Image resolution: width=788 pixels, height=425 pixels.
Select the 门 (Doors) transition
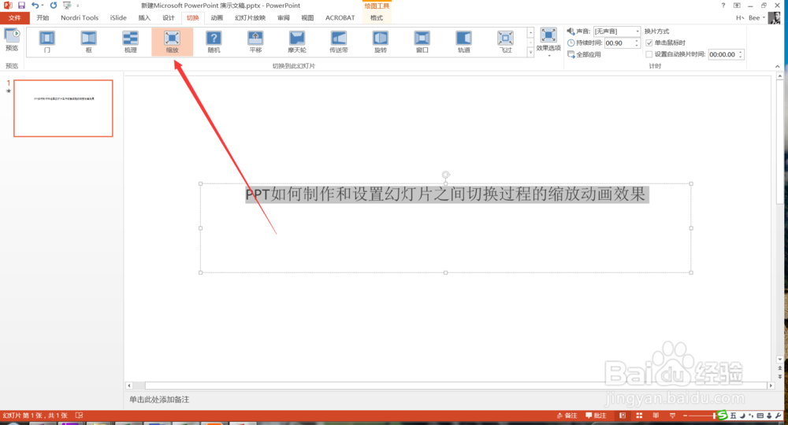(46, 42)
